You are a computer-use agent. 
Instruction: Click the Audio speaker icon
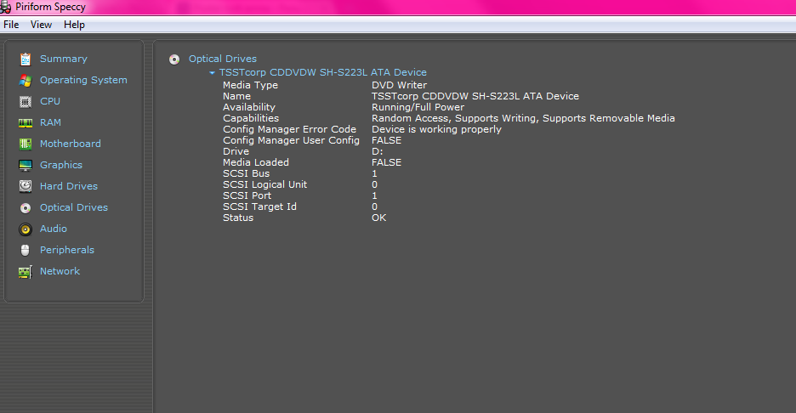pyautogui.click(x=26, y=229)
